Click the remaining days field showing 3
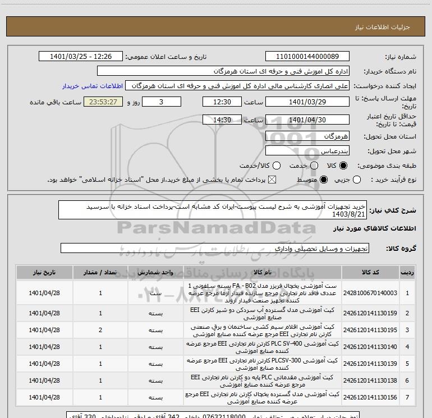The image size is (432, 418). click(162, 102)
